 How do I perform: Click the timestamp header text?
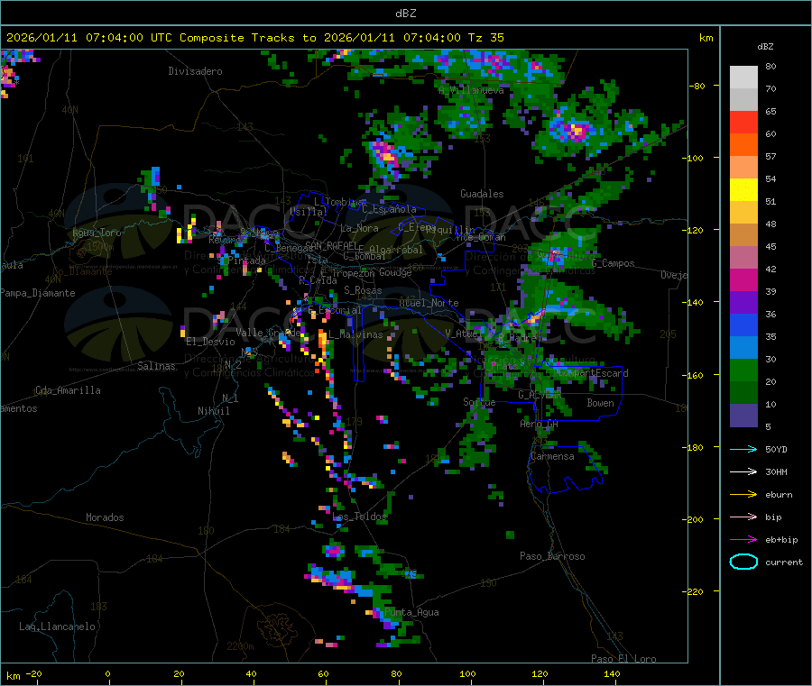click(x=254, y=38)
